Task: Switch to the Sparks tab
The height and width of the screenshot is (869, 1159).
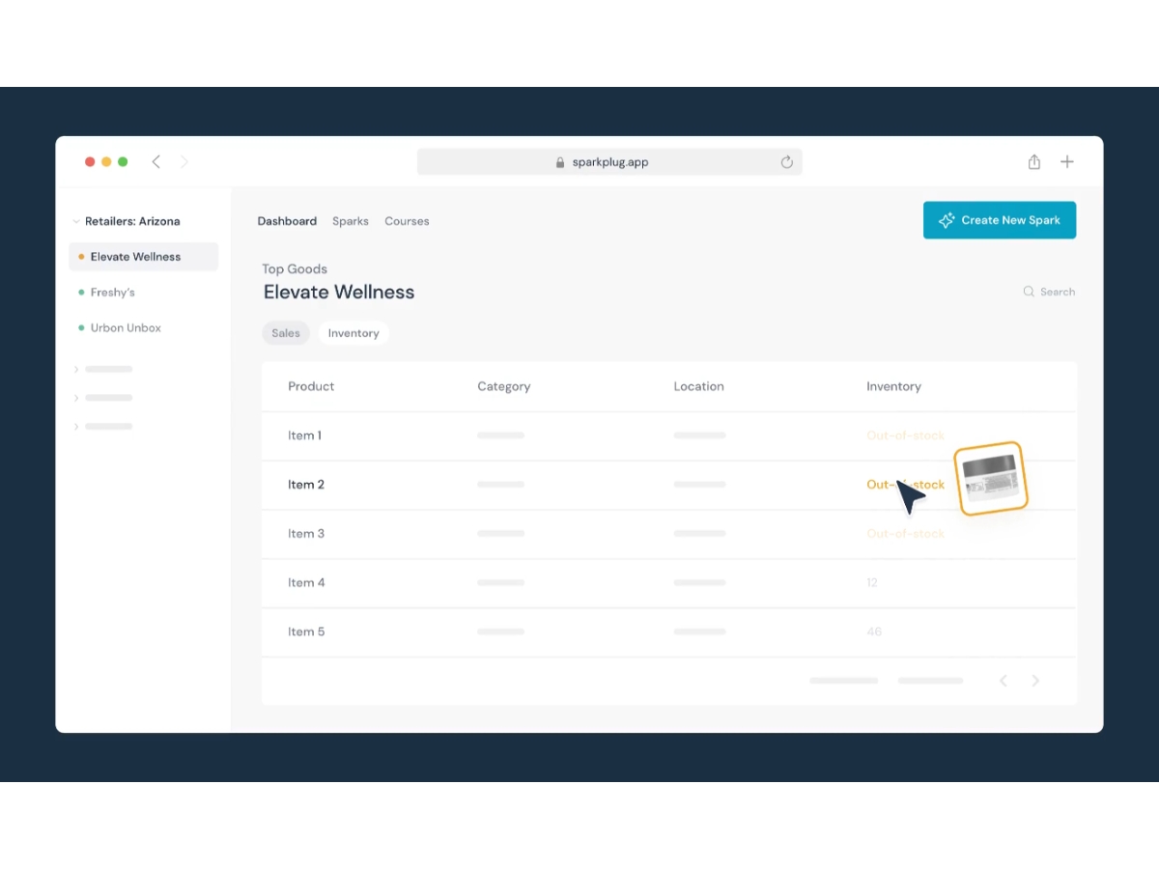Action: (351, 221)
